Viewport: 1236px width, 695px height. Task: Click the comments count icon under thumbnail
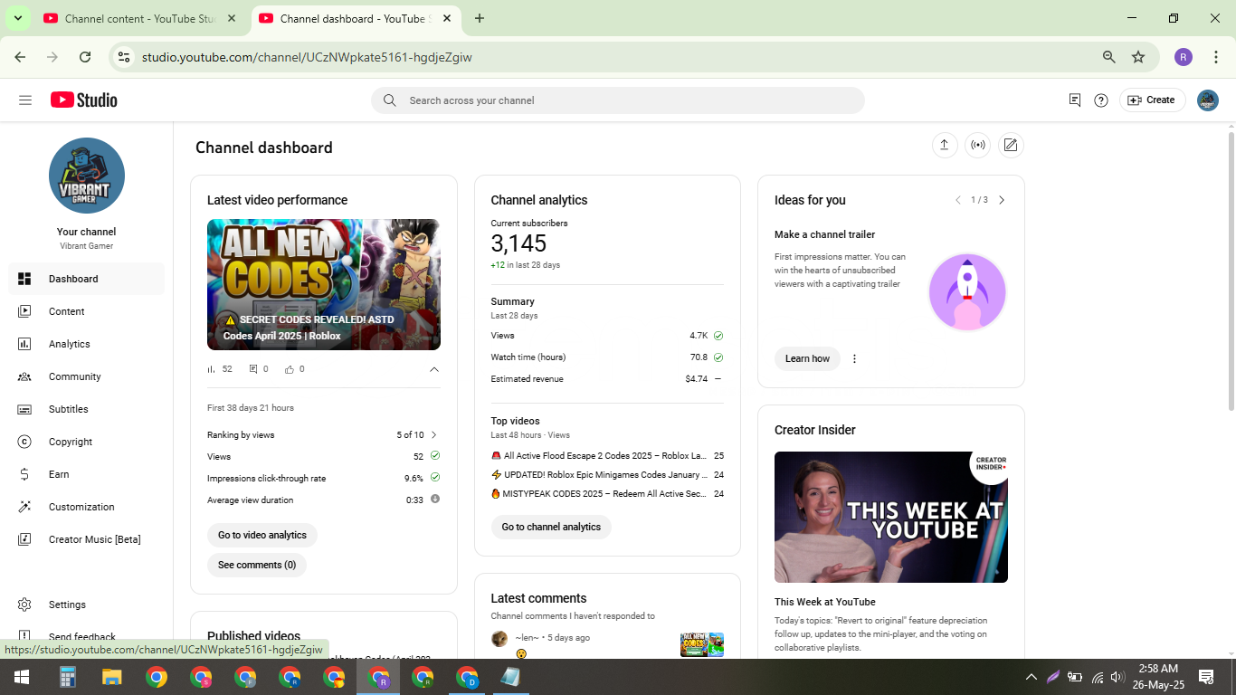click(x=253, y=369)
